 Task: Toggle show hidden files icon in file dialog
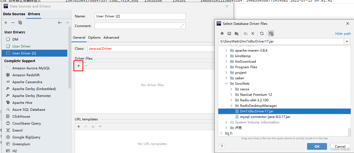pyautogui.click(x=271, y=33)
